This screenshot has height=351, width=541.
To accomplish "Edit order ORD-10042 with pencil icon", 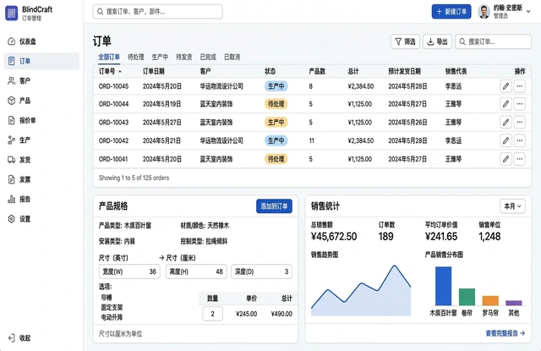I will coord(505,140).
